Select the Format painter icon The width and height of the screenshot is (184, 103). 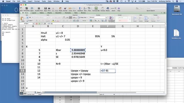pyautogui.click(x=65, y=8)
